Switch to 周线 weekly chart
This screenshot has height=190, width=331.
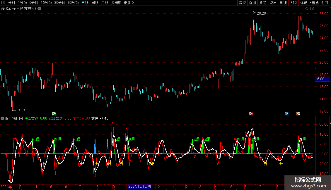coord(95,3)
